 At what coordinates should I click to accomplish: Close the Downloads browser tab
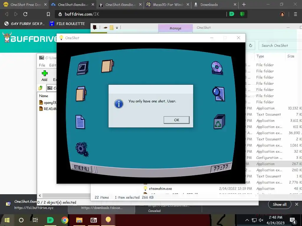(235, 4)
